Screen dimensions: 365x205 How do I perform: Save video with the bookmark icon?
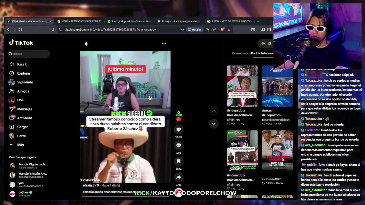pos(179,161)
